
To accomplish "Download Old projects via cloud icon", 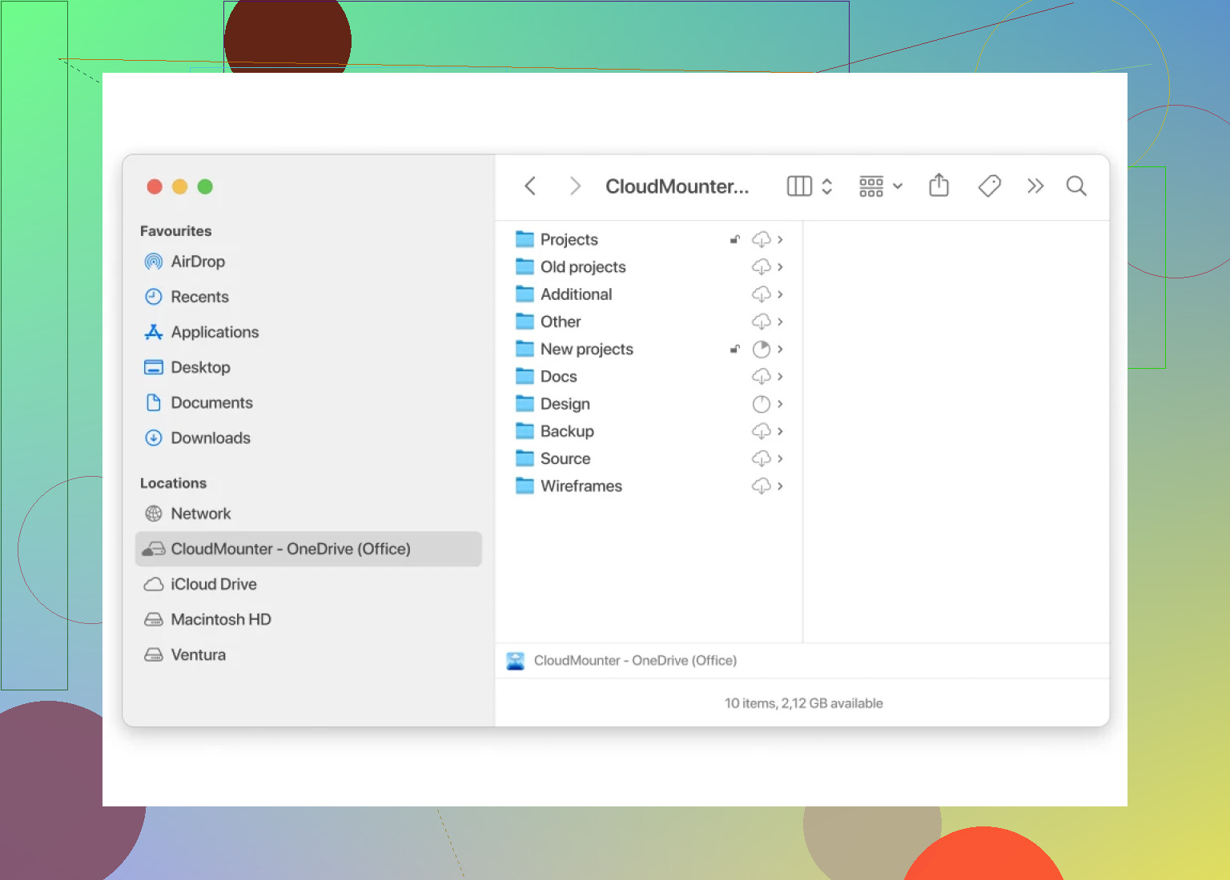I will click(x=761, y=266).
